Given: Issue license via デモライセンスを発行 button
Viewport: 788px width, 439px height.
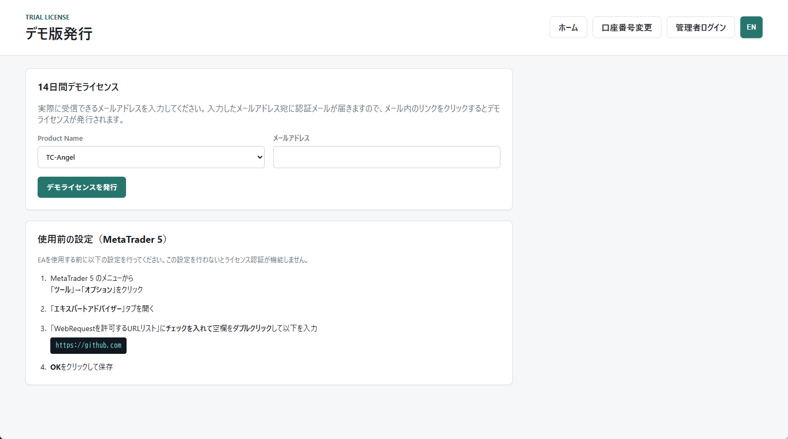Looking at the screenshot, I should [x=82, y=187].
